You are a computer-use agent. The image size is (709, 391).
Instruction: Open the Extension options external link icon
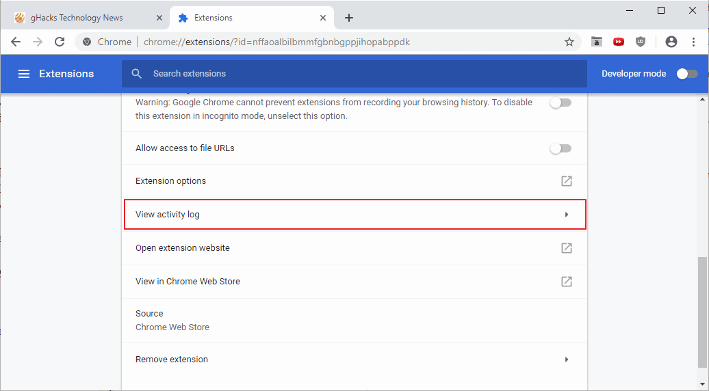567,181
